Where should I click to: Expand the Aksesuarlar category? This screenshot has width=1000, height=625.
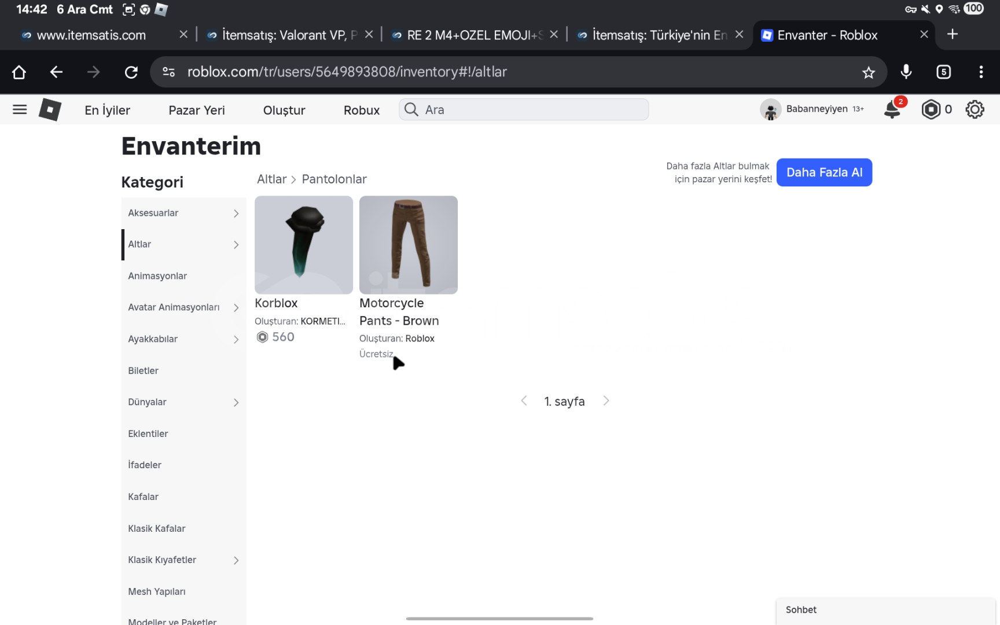(x=236, y=214)
